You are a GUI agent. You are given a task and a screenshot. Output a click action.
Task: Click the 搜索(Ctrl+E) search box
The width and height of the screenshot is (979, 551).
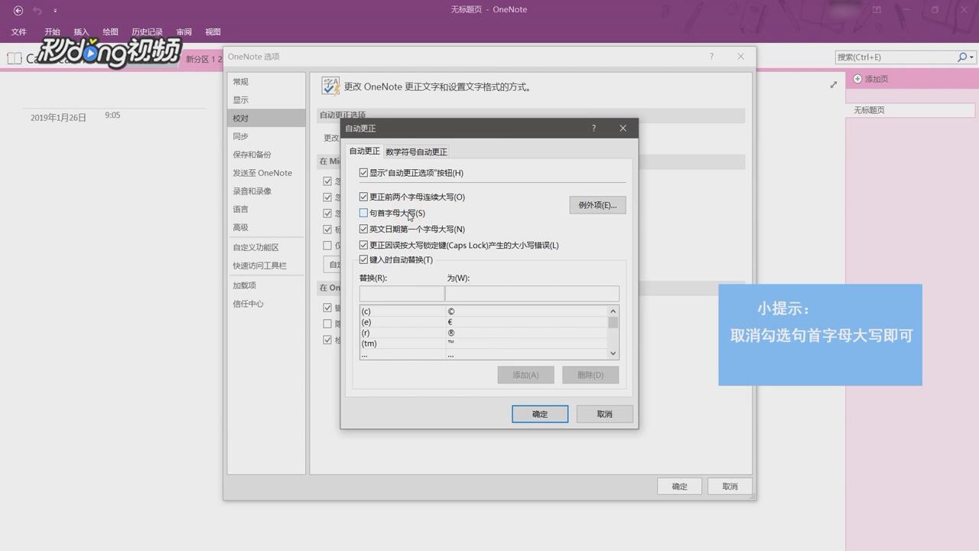tap(895, 57)
